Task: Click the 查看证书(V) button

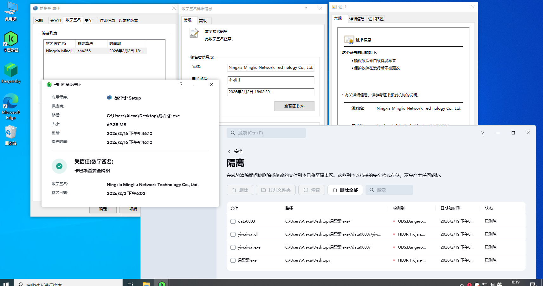Action: (294, 106)
